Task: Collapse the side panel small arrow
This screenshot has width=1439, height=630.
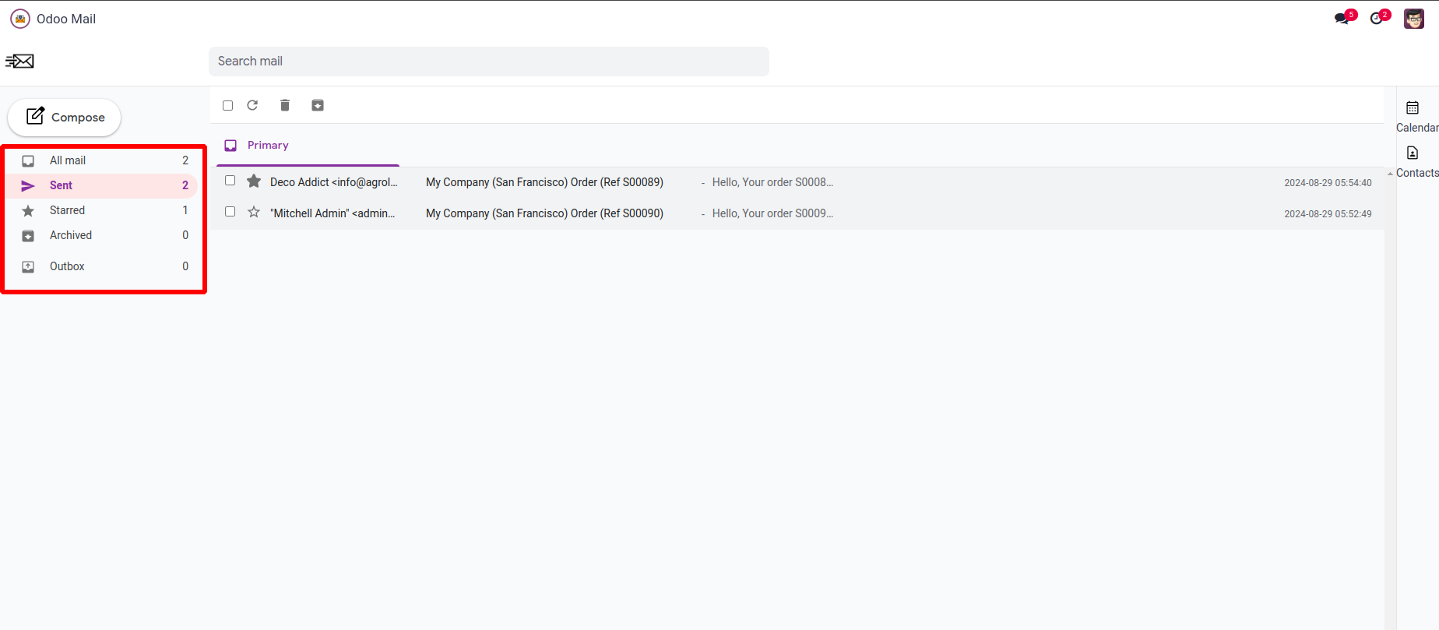Action: (1390, 174)
